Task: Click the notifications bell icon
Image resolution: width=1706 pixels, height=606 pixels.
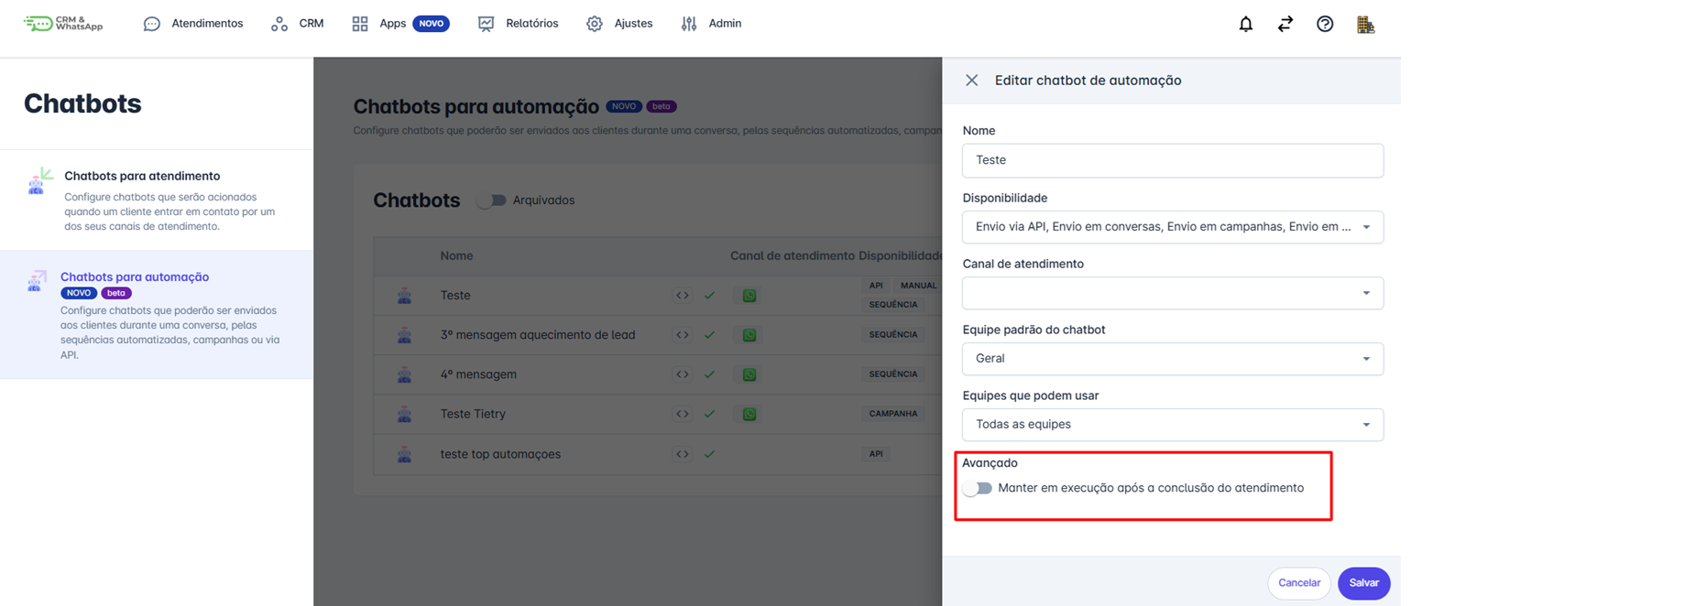Action: click(1245, 25)
